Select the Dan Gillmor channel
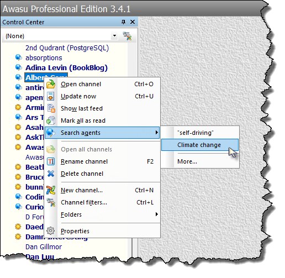 tap(44, 247)
